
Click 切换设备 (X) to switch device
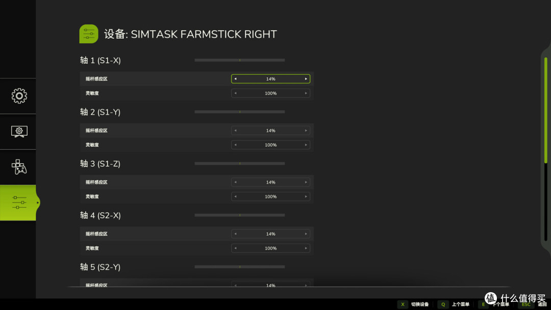tap(413, 304)
